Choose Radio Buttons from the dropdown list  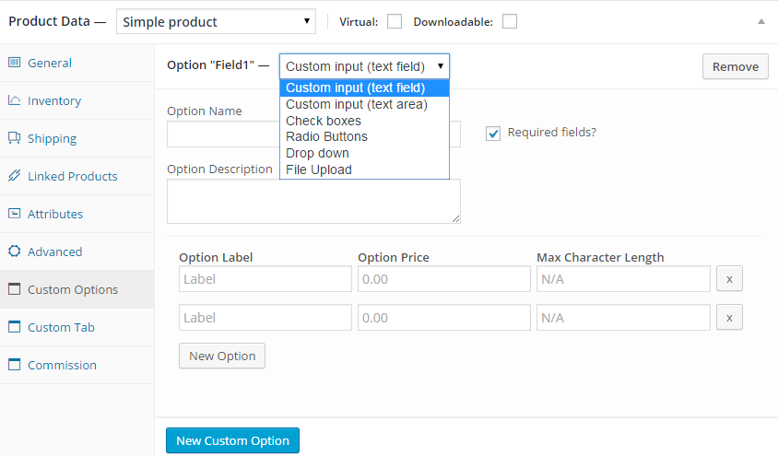(326, 136)
